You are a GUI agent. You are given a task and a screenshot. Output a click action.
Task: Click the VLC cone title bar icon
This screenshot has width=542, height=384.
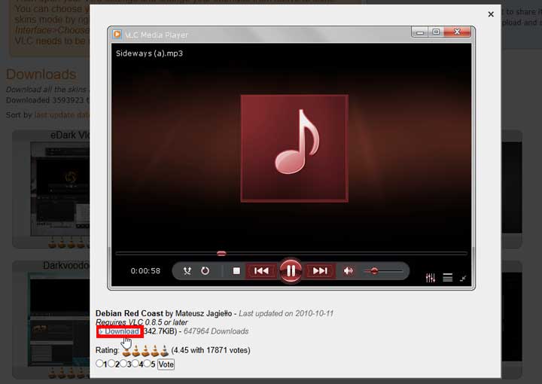pos(117,34)
